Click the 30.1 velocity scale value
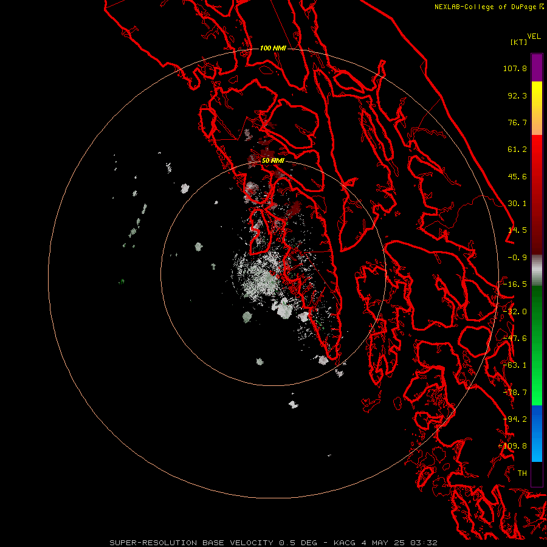Image resolution: width=547 pixels, height=547 pixels. pos(517,204)
